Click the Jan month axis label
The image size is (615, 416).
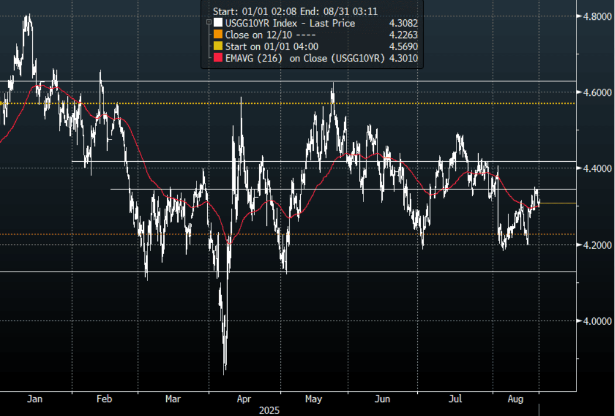pos(35,399)
